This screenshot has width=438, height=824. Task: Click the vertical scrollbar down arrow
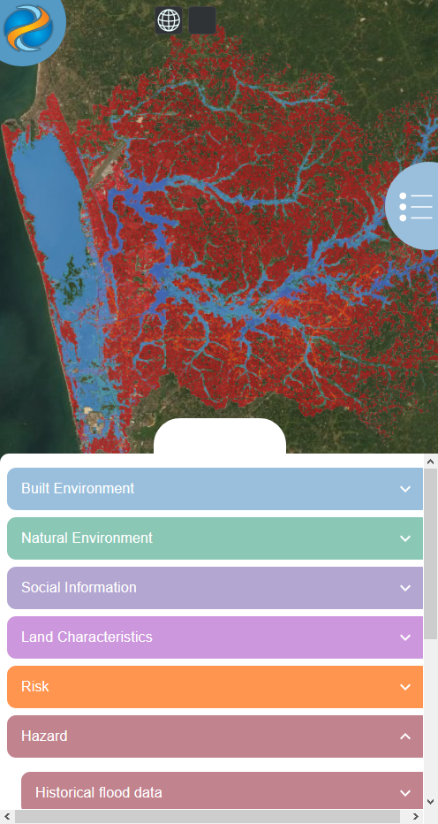[x=430, y=802]
